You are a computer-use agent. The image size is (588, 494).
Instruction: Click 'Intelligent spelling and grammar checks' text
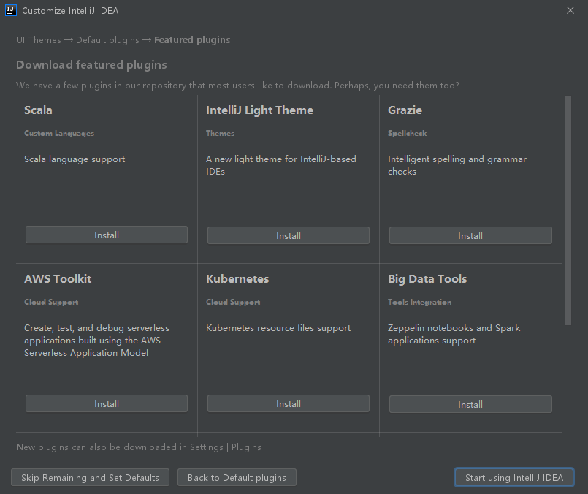[x=457, y=165]
